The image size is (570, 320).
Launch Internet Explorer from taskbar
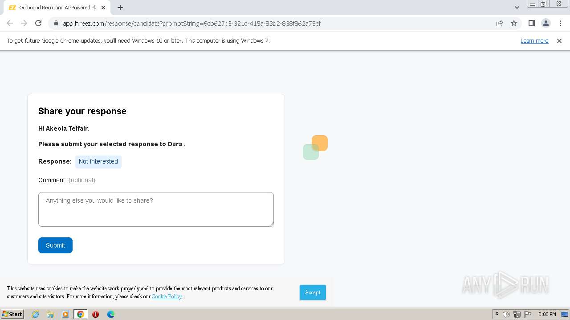(x=35, y=314)
